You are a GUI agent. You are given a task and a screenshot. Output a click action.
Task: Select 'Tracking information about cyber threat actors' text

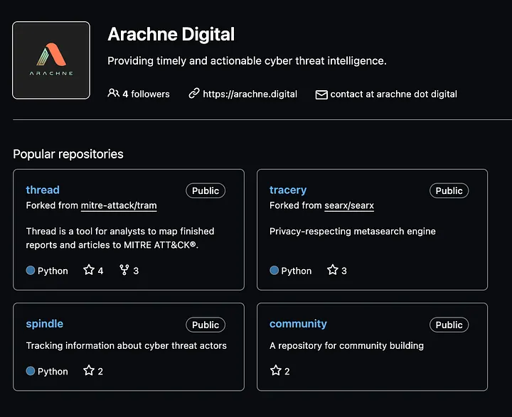coord(127,345)
